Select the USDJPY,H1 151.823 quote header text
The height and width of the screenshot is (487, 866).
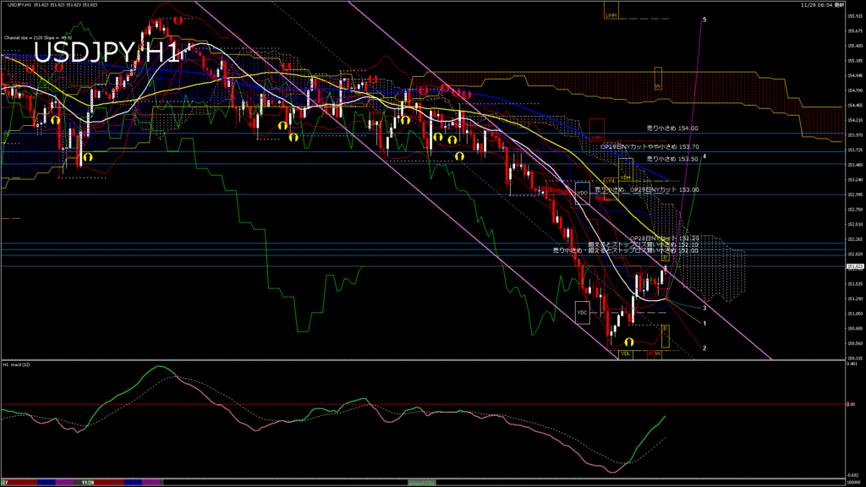(52, 5)
